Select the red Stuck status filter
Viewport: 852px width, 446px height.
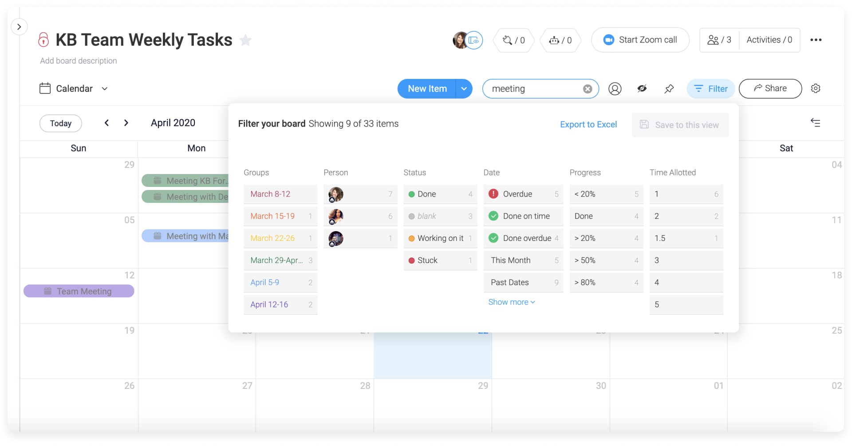[x=440, y=260]
